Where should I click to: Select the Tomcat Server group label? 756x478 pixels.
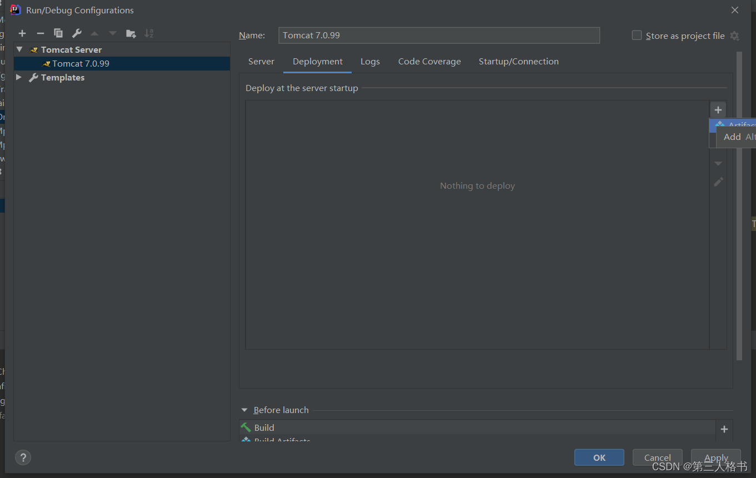71,50
